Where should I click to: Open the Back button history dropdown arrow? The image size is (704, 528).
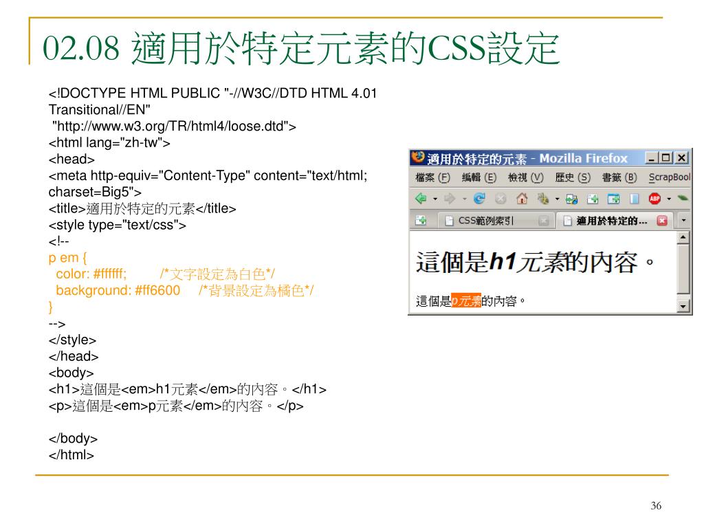coord(435,199)
